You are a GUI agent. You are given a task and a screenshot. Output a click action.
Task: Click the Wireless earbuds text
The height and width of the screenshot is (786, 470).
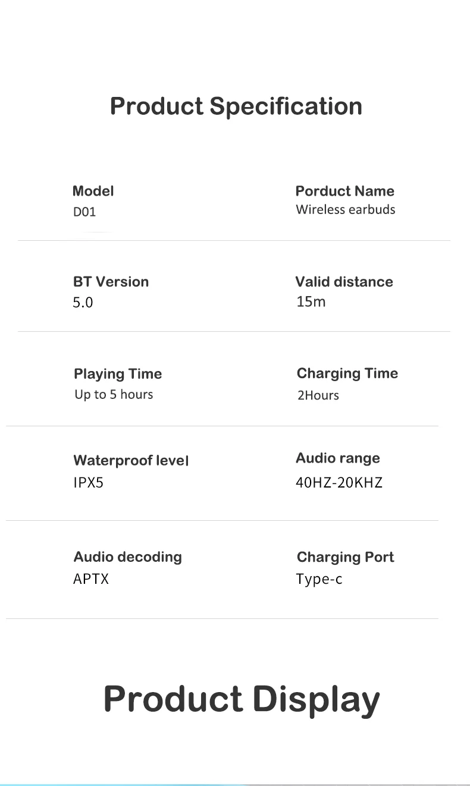point(345,209)
